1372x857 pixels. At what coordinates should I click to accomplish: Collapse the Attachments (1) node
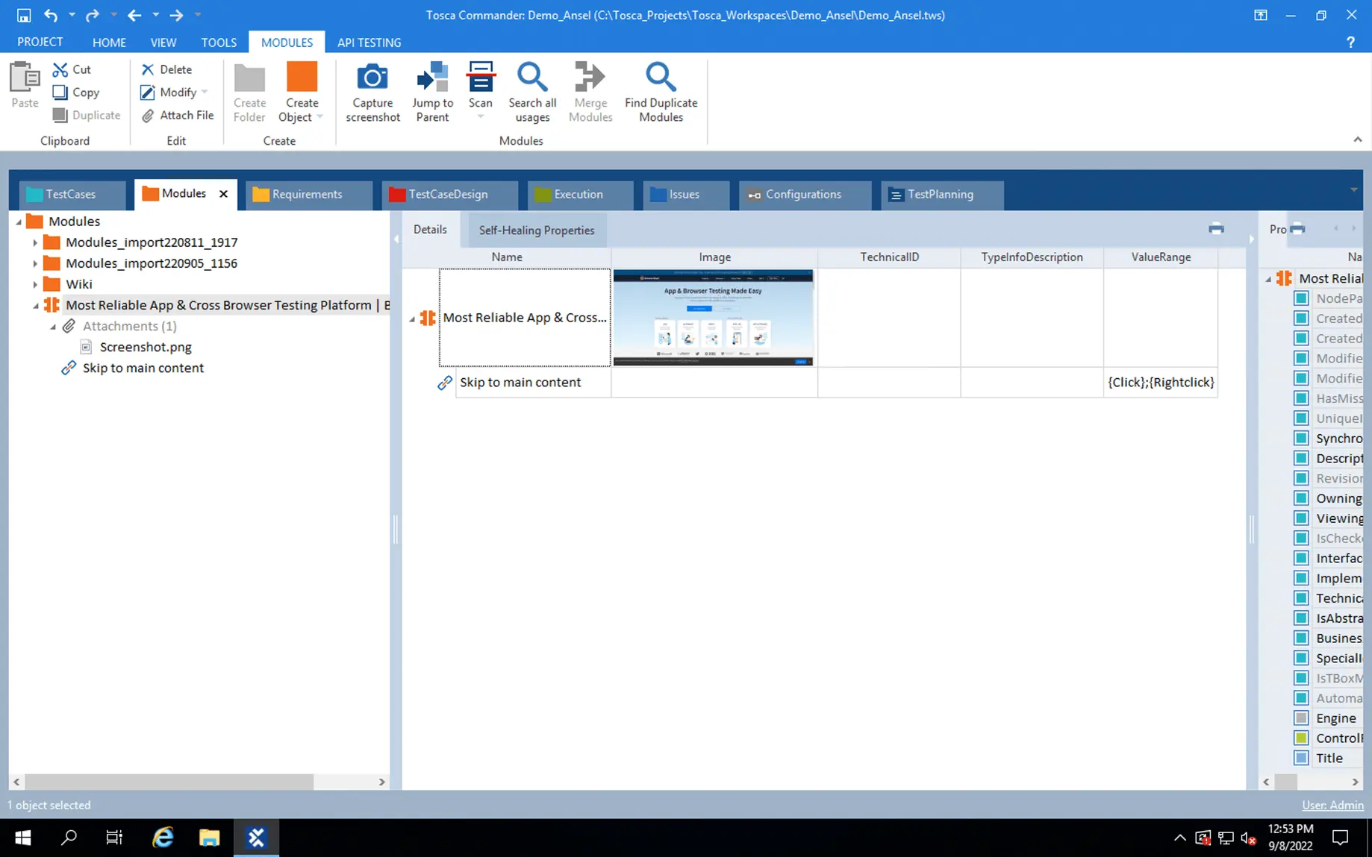(53, 327)
